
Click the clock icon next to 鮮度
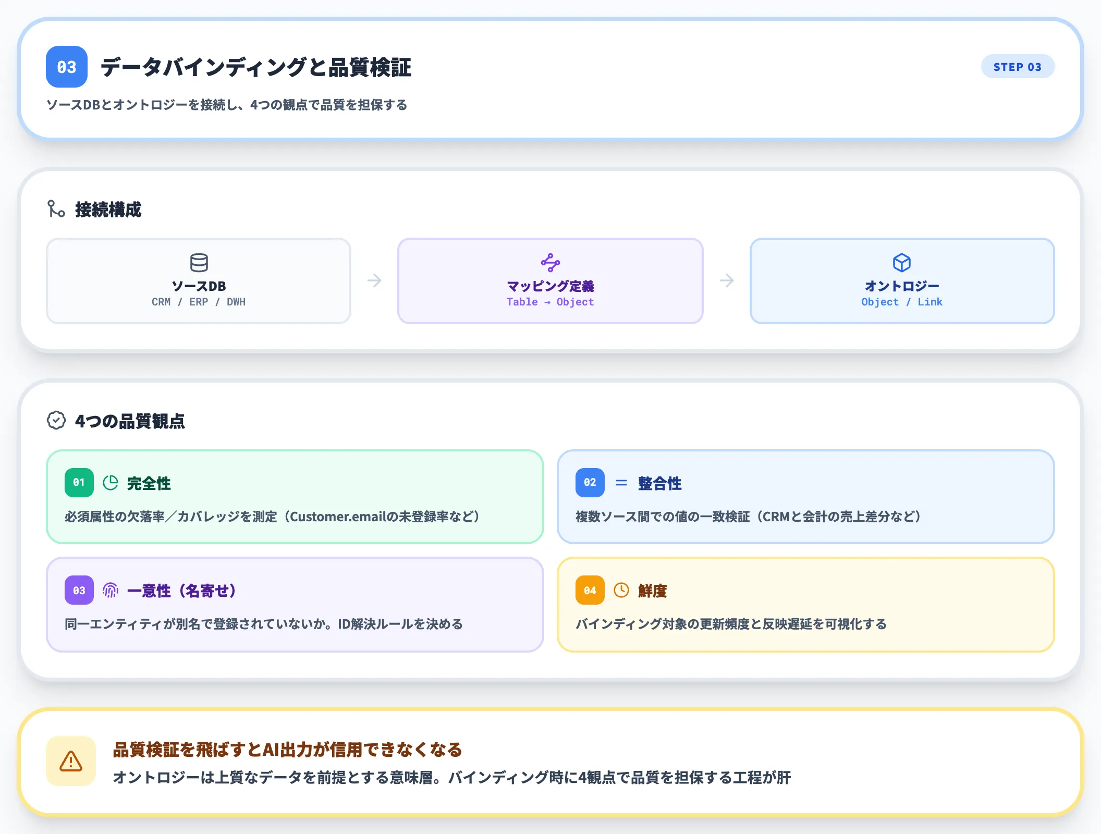pyautogui.click(x=621, y=590)
